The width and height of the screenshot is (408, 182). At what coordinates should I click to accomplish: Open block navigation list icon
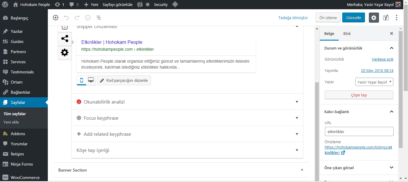pos(99,18)
